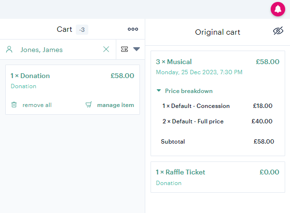Open the cart three-dot options menu

(133, 29)
